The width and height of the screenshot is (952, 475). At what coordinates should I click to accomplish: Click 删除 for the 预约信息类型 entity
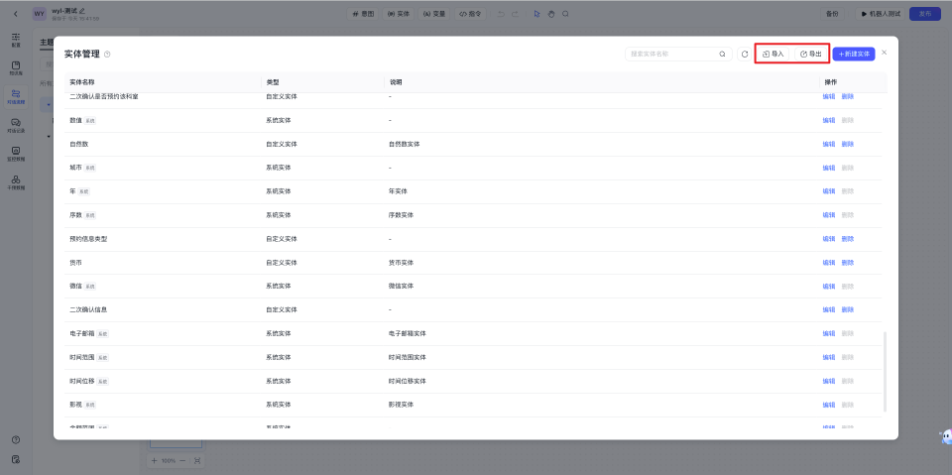(x=847, y=239)
